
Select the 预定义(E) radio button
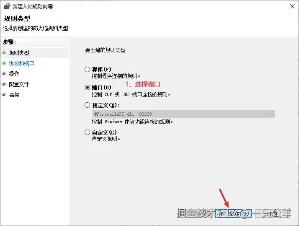pos(88,105)
